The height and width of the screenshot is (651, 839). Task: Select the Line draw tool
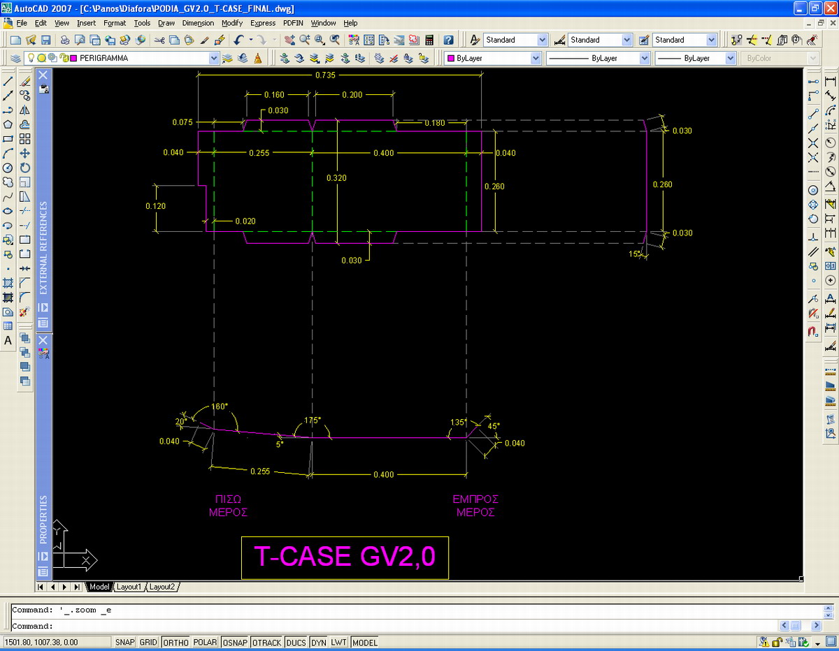point(8,81)
